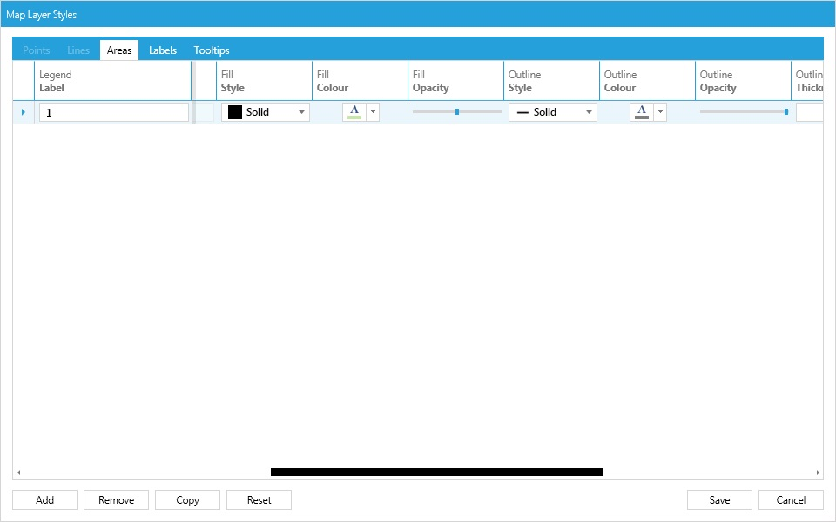Viewport: 836px width, 522px height.
Task: Adjust the Fill Opacity slider
Action: point(455,111)
